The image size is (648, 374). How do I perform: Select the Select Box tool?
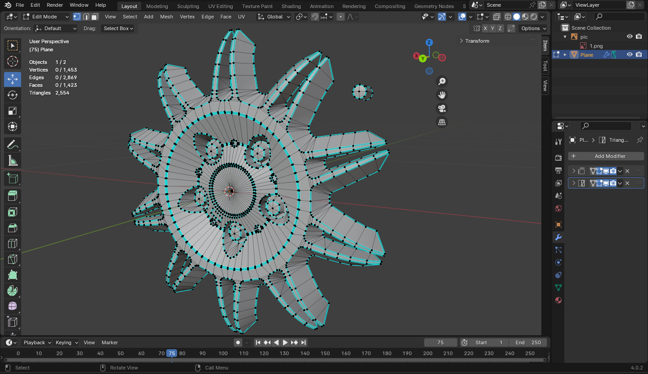click(13, 45)
